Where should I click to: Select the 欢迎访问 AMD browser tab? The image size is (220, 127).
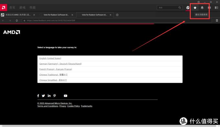[18, 15]
